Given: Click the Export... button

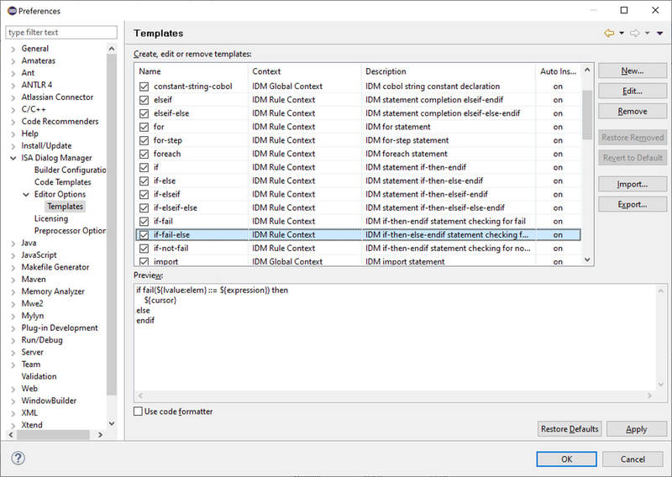Looking at the screenshot, I should (x=633, y=204).
